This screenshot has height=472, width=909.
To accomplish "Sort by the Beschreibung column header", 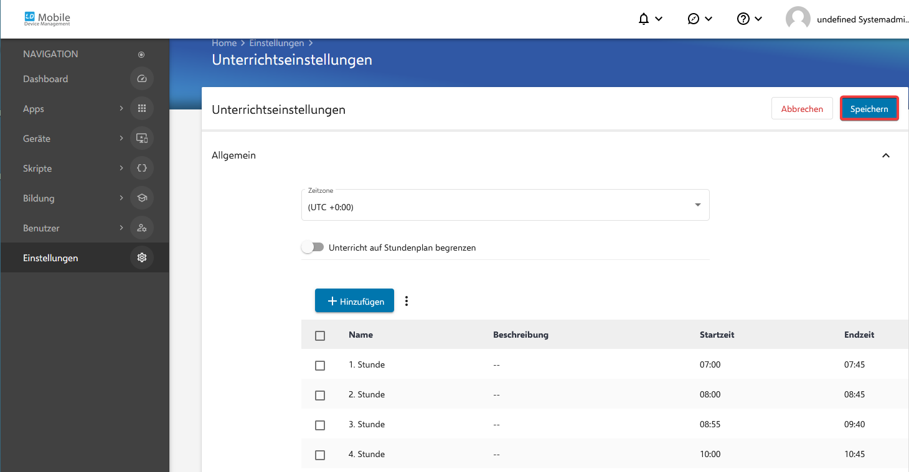I will (x=520, y=335).
